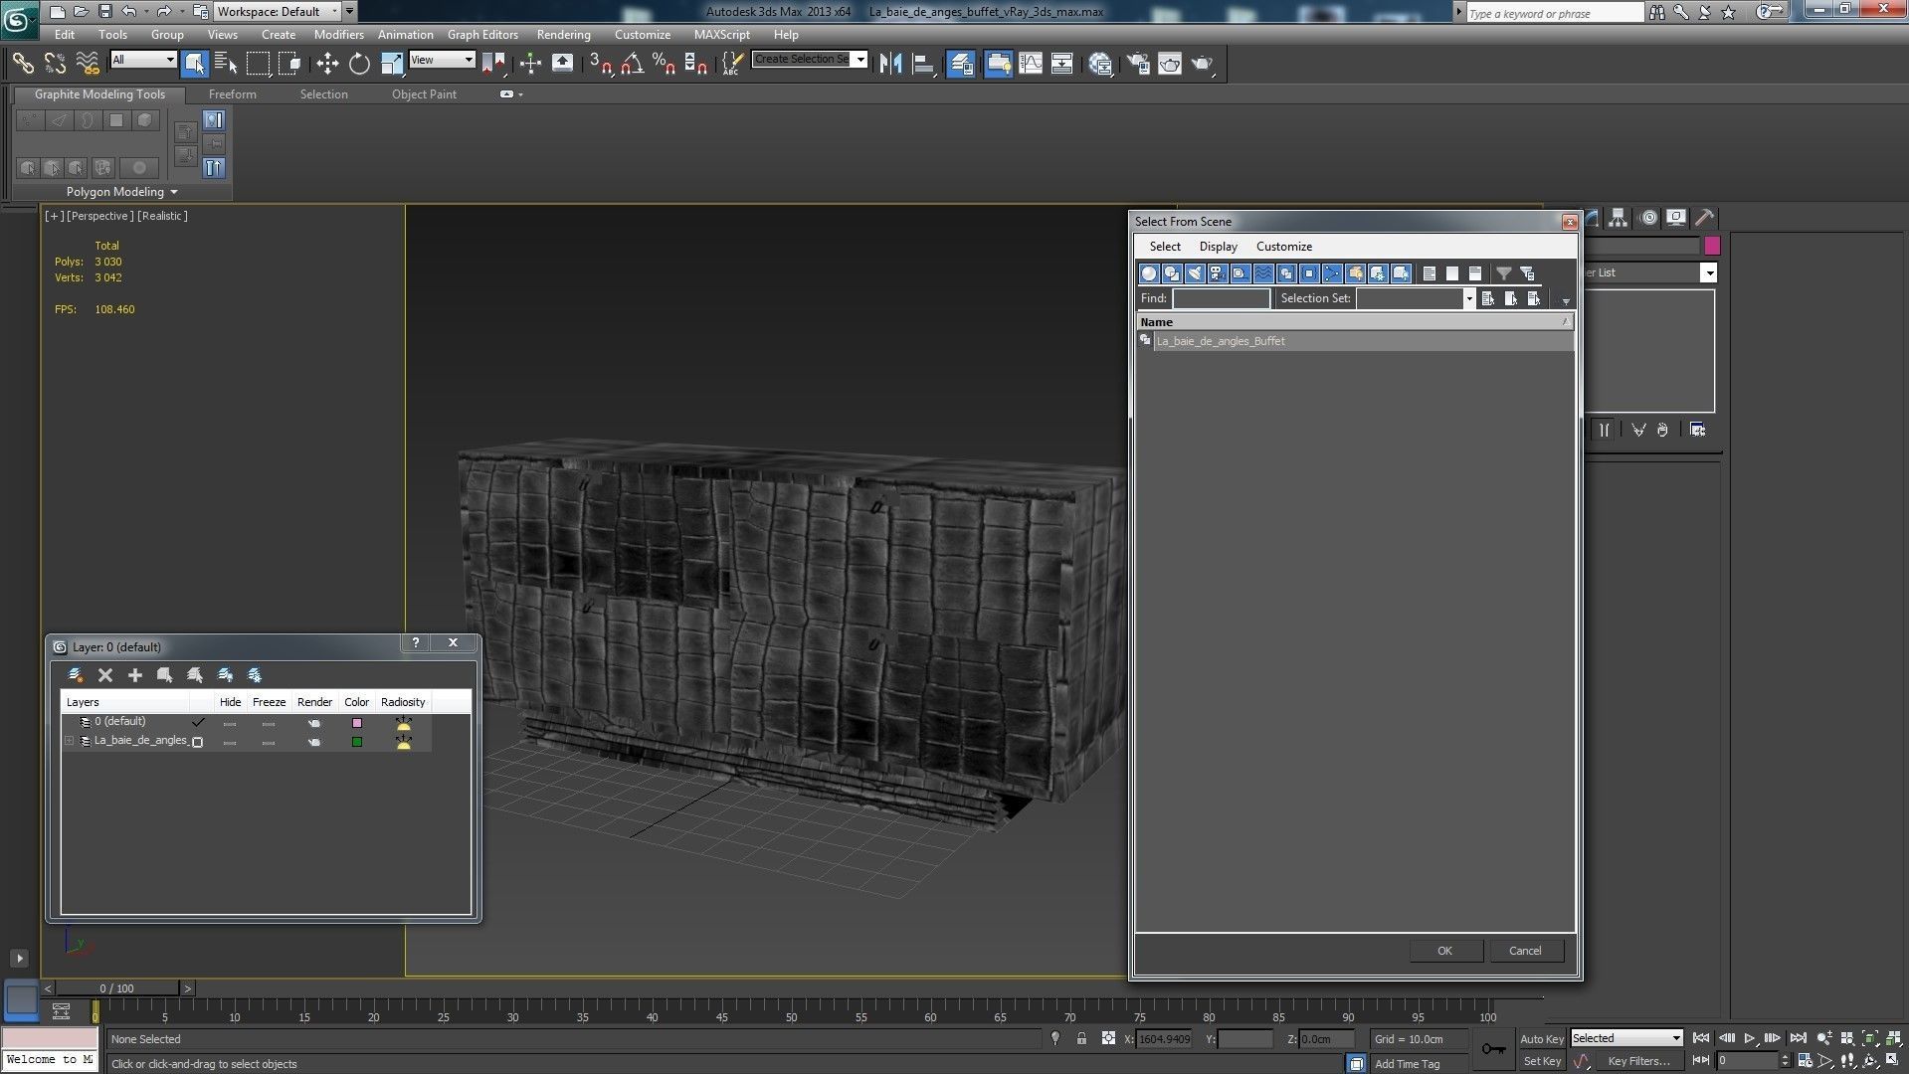
Task: Click the Mirror tool icon
Action: 890,64
